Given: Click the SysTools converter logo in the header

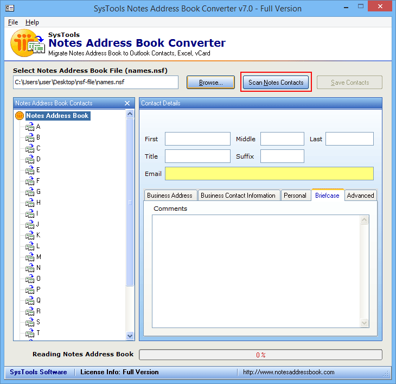Looking at the screenshot, I should [x=27, y=43].
